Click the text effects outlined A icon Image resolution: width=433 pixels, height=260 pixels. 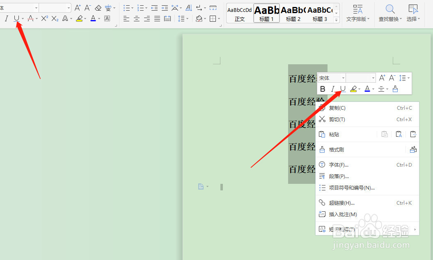tap(65, 19)
